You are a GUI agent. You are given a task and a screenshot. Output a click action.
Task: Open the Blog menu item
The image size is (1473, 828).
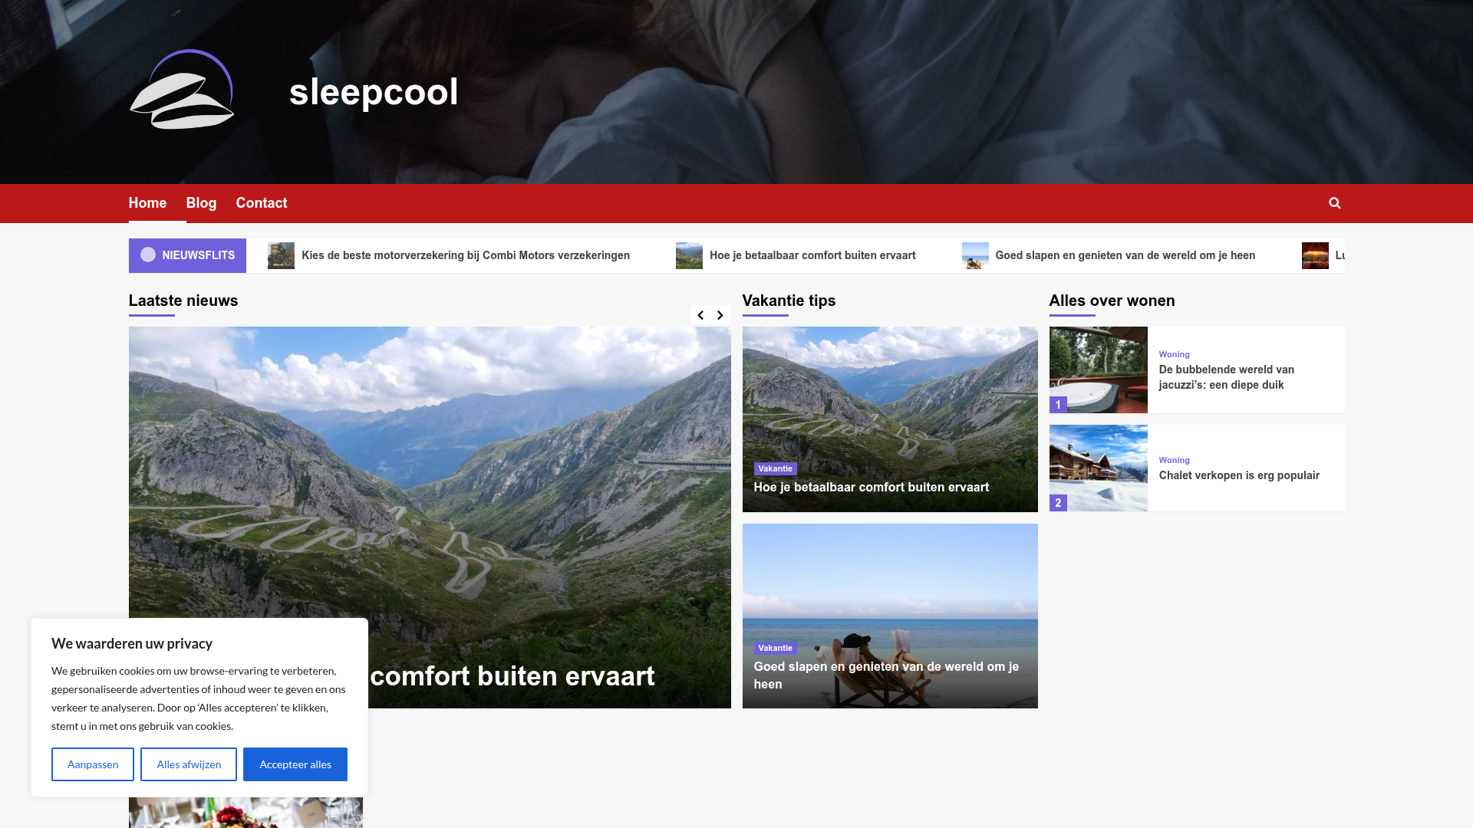(201, 203)
